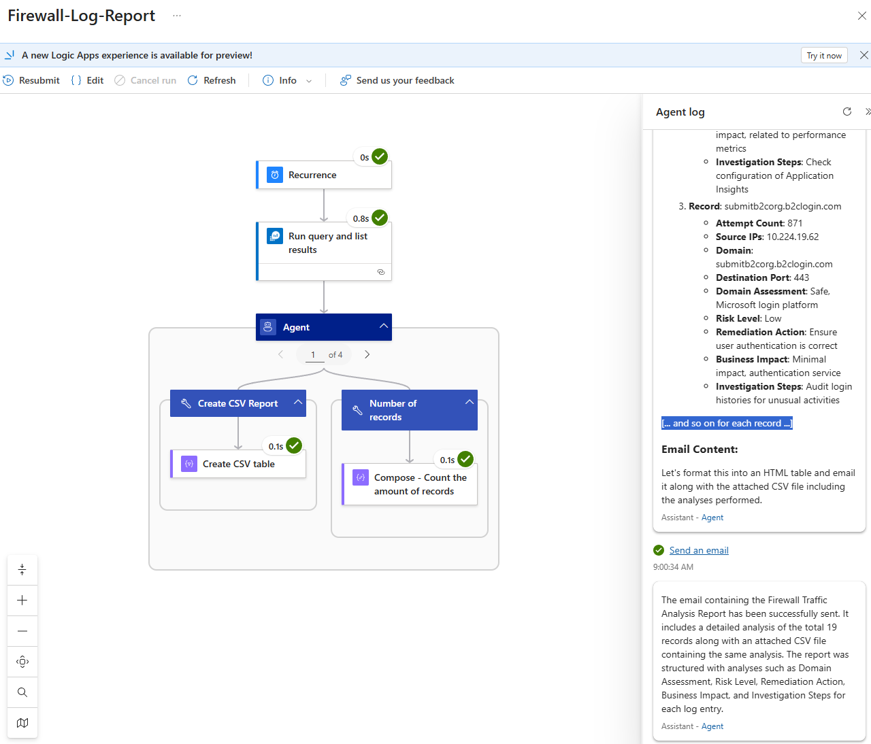Toggle the minimap icon
Image resolution: width=871 pixels, height=744 pixels.
tap(22, 723)
